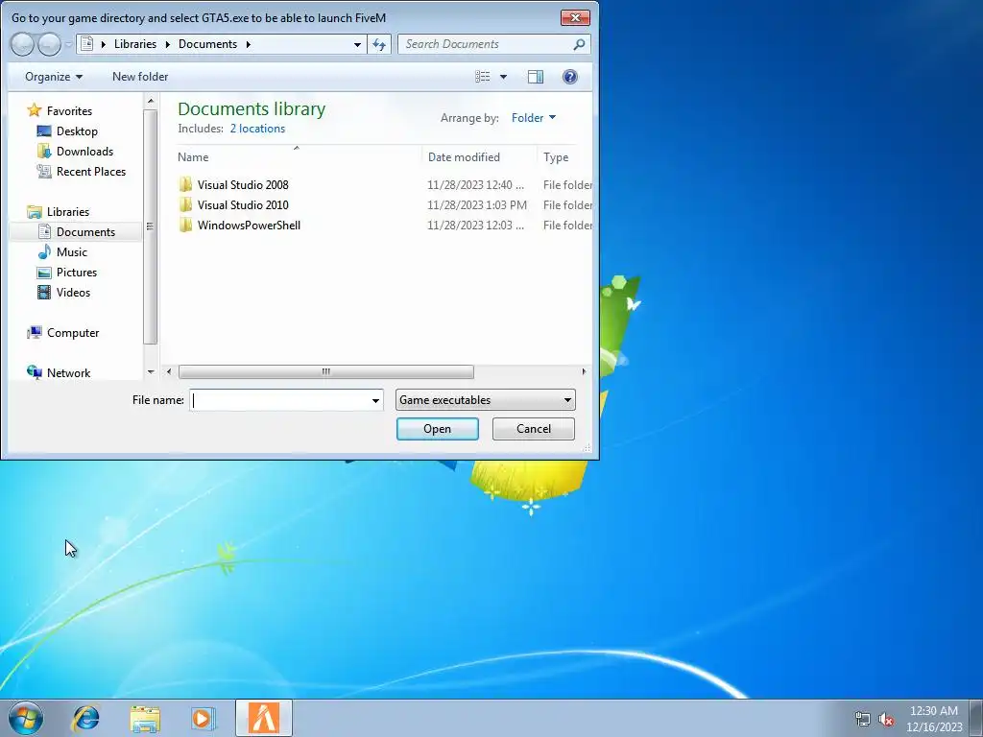Open the Help question mark icon
The image size is (983, 737).
[x=569, y=77]
